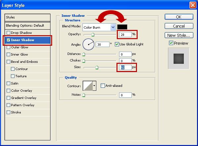Select Styles in the left list
Viewport: 198px width, 146px height.
point(27,17)
